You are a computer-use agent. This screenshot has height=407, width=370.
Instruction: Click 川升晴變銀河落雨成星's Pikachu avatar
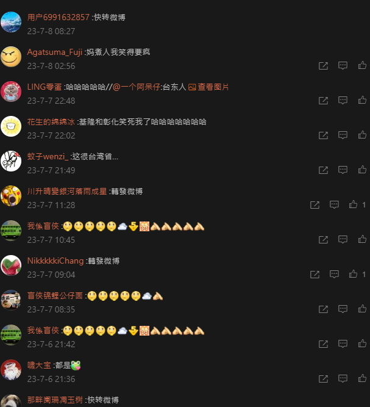coord(11,196)
